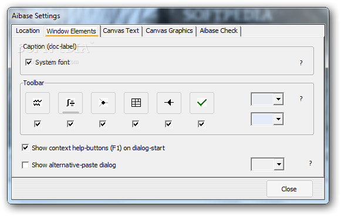Open help for Caption (doc-label) section

[301, 63]
